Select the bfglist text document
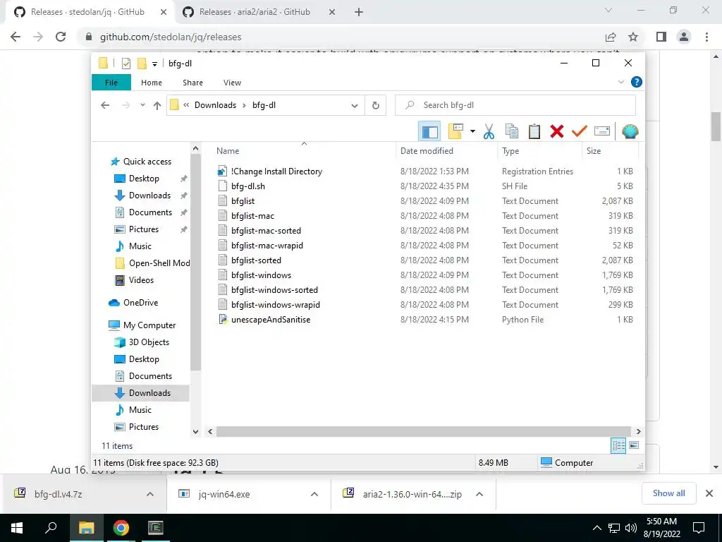Image resolution: width=722 pixels, height=542 pixels. pyautogui.click(x=243, y=201)
